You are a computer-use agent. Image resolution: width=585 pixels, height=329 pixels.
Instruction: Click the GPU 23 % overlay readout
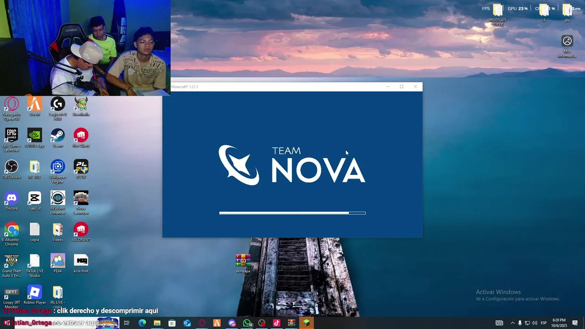(x=517, y=9)
